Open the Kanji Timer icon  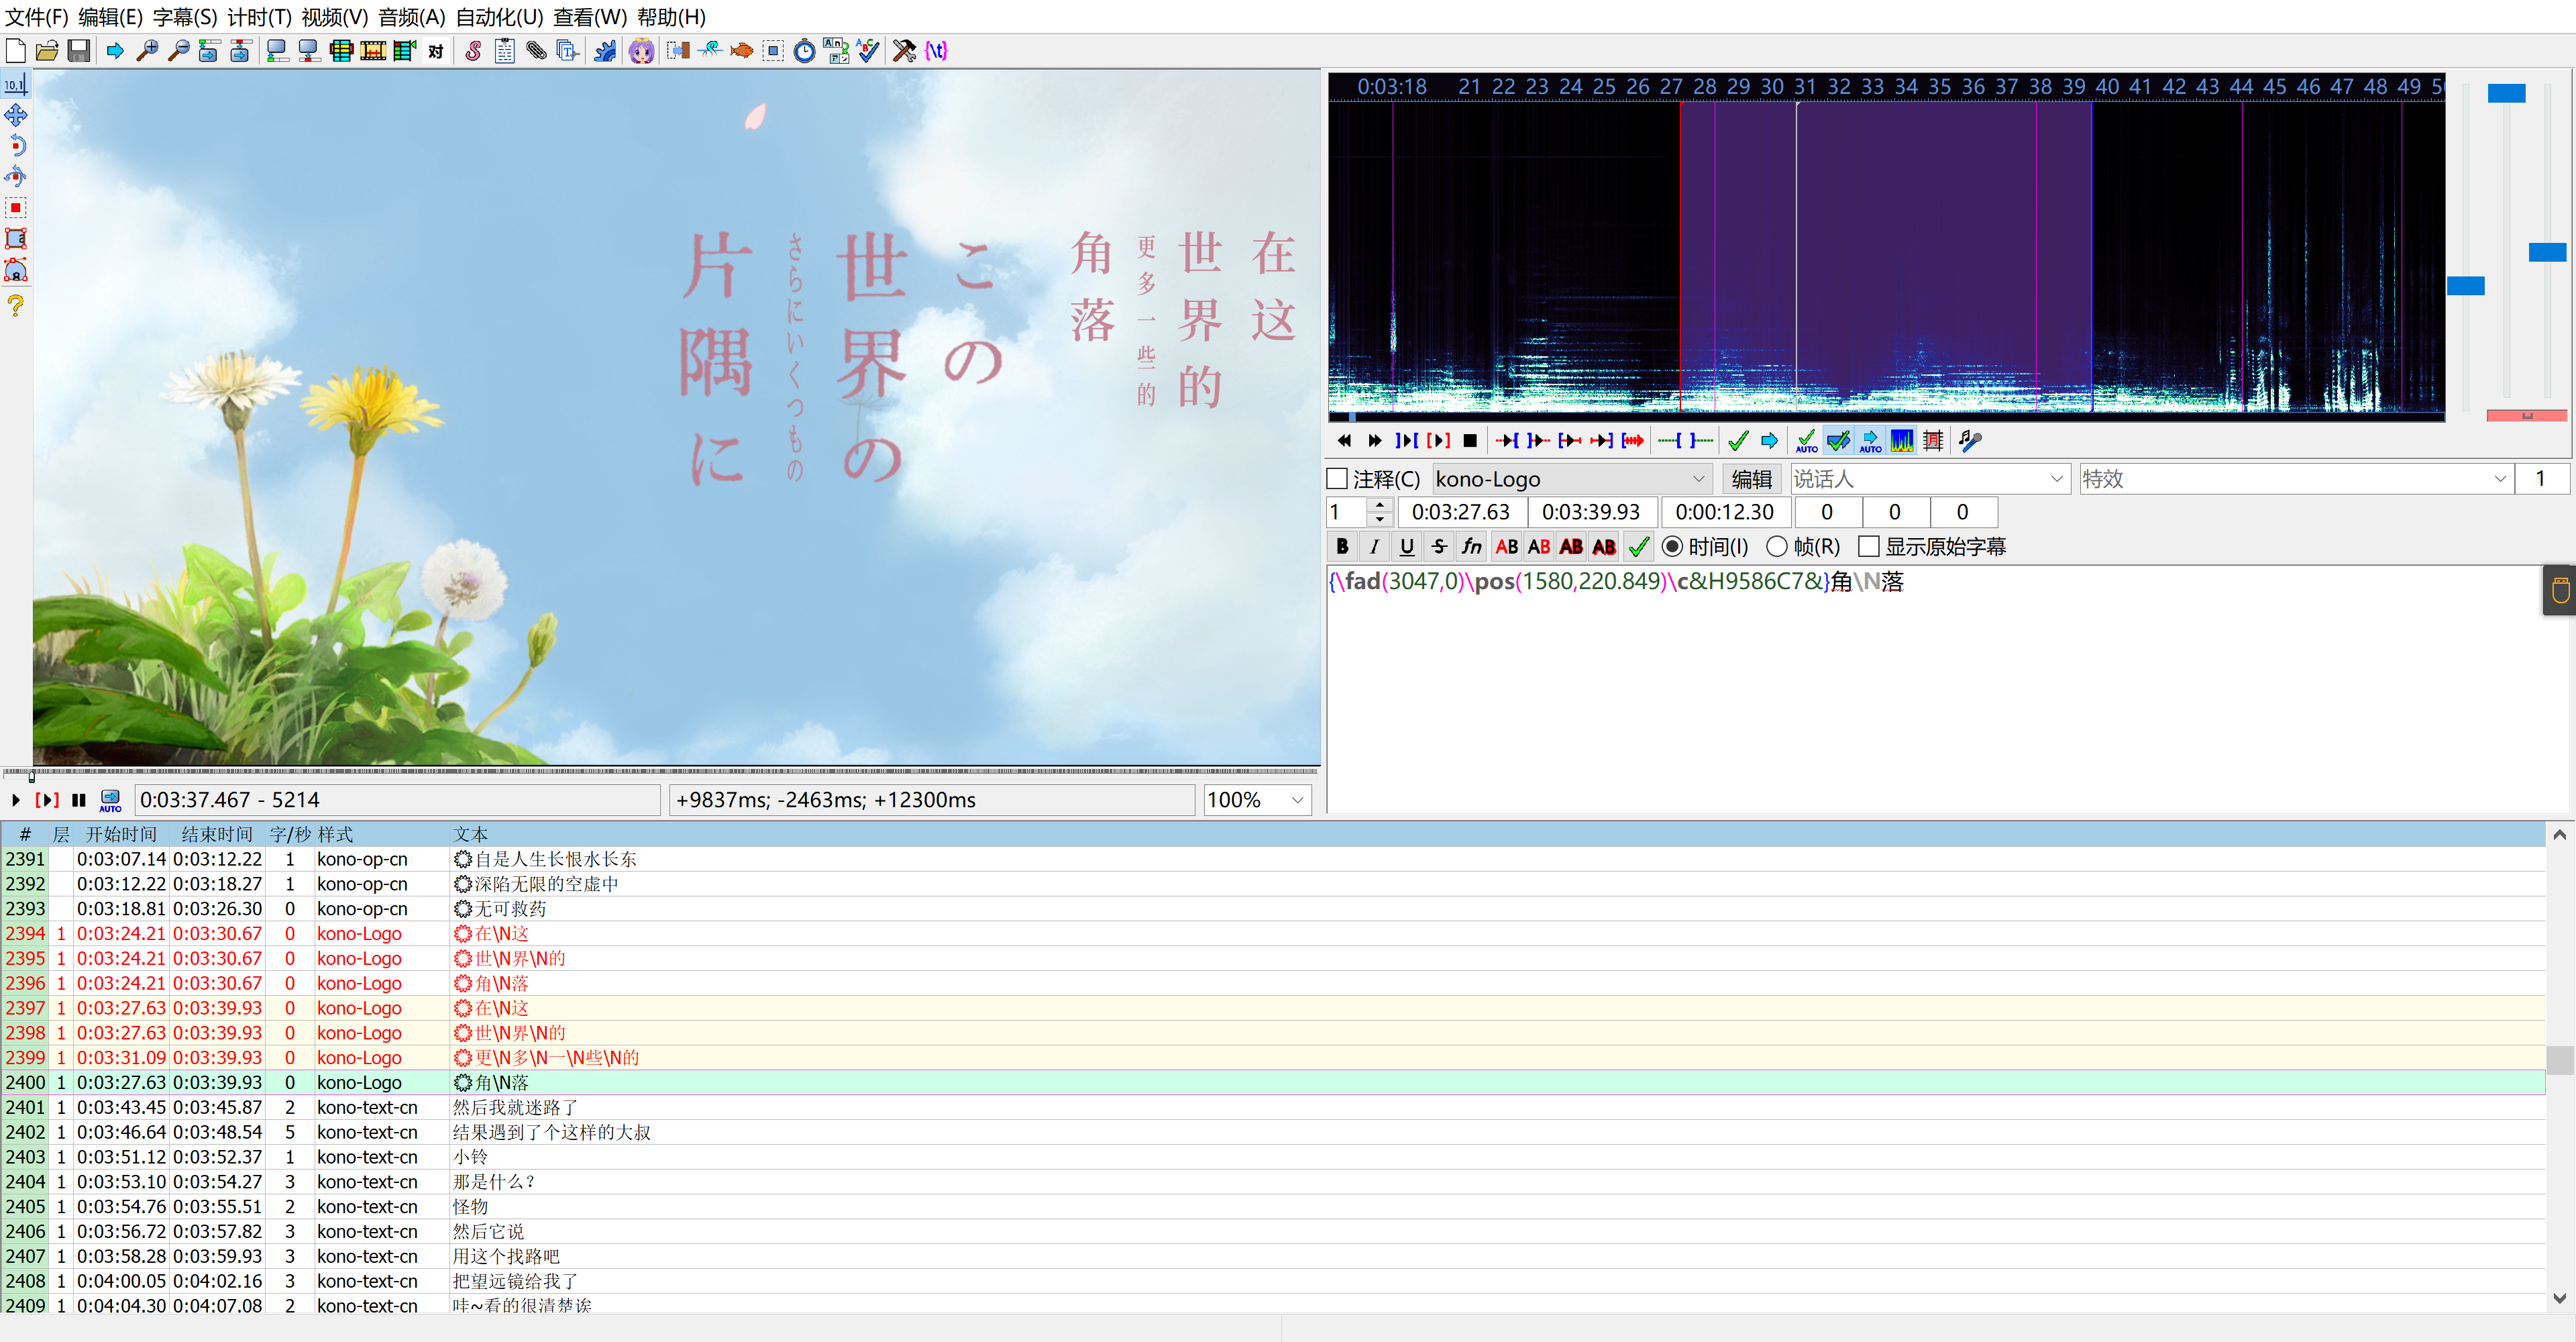836,50
